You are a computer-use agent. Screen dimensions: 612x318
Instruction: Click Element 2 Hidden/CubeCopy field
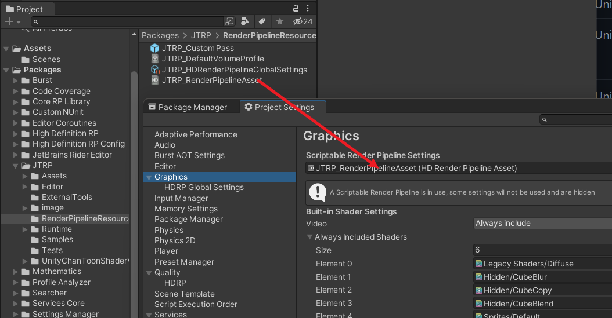tap(542, 290)
